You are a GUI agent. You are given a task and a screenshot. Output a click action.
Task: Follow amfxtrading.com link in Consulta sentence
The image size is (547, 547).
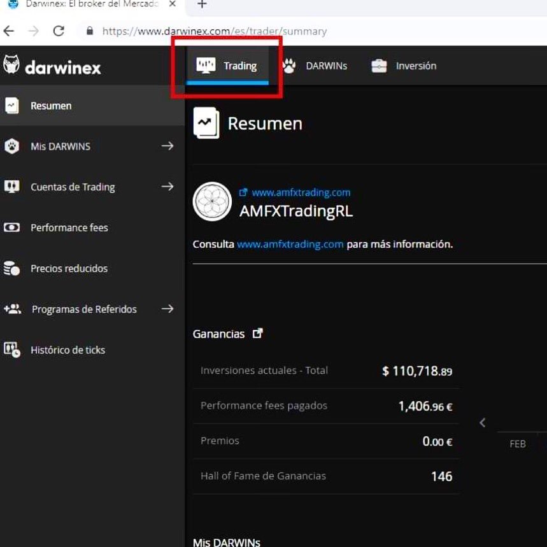pyautogui.click(x=290, y=244)
